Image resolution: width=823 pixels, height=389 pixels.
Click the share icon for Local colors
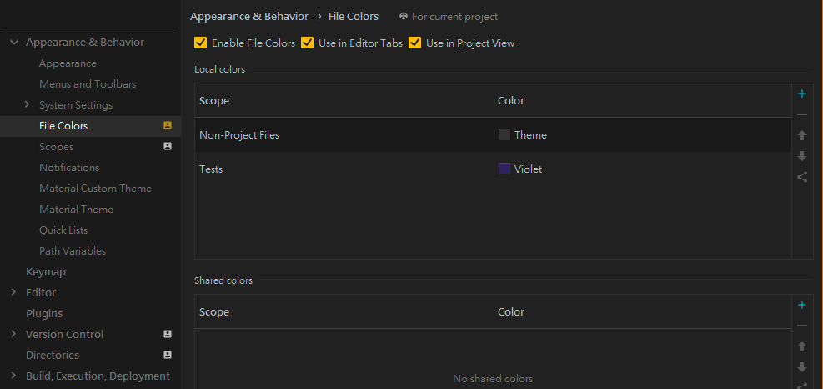(802, 177)
